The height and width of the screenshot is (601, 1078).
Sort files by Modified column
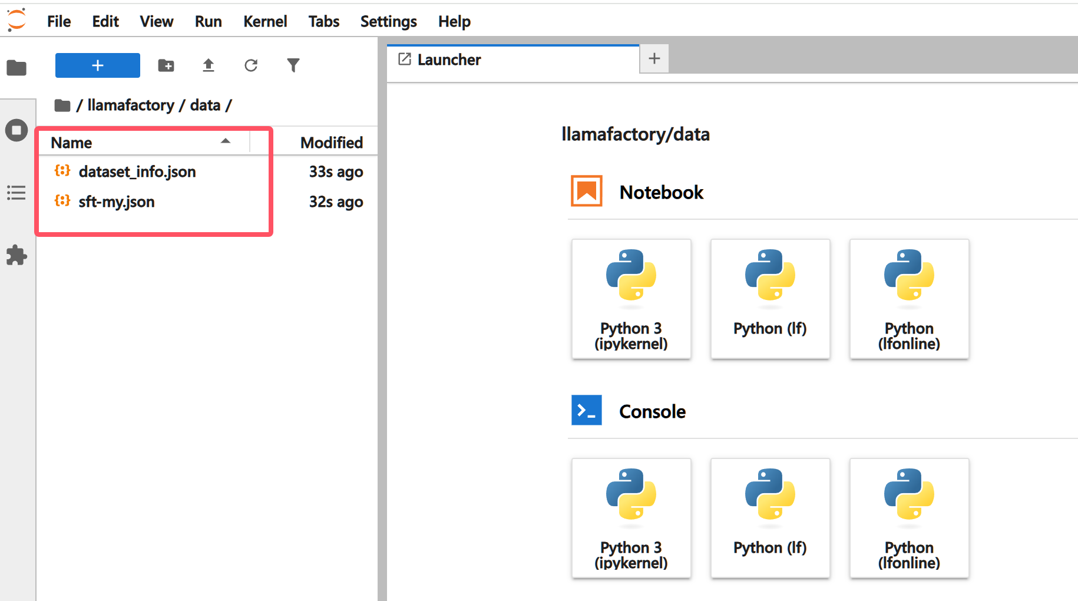(x=331, y=143)
